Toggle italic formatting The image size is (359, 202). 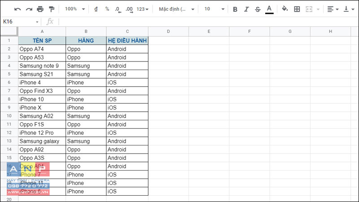246,9
